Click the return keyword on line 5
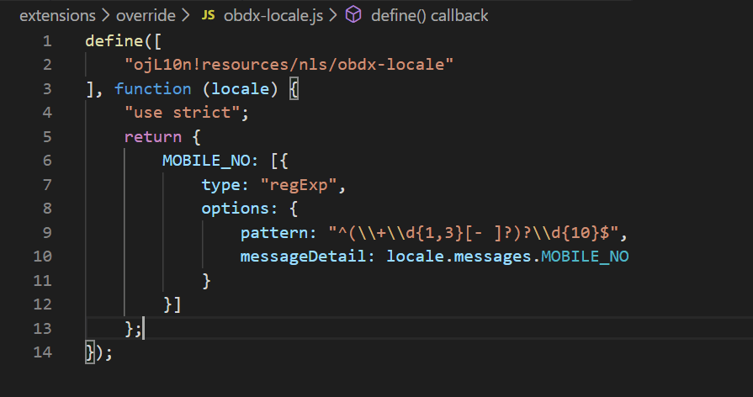Viewport: 753px width, 397px height. click(x=153, y=137)
